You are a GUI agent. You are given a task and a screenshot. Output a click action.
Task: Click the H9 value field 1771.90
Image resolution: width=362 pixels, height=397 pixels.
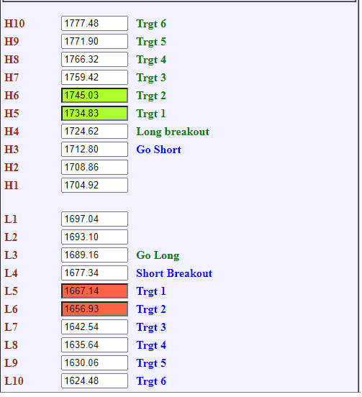[94, 42]
